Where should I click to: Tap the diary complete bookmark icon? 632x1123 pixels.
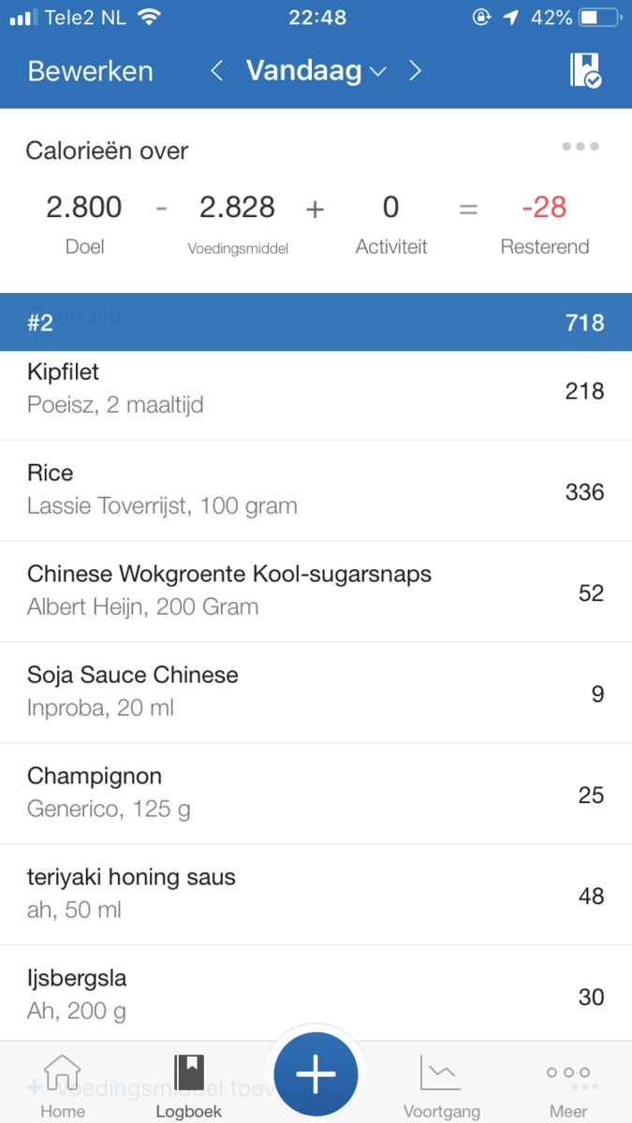coord(585,71)
